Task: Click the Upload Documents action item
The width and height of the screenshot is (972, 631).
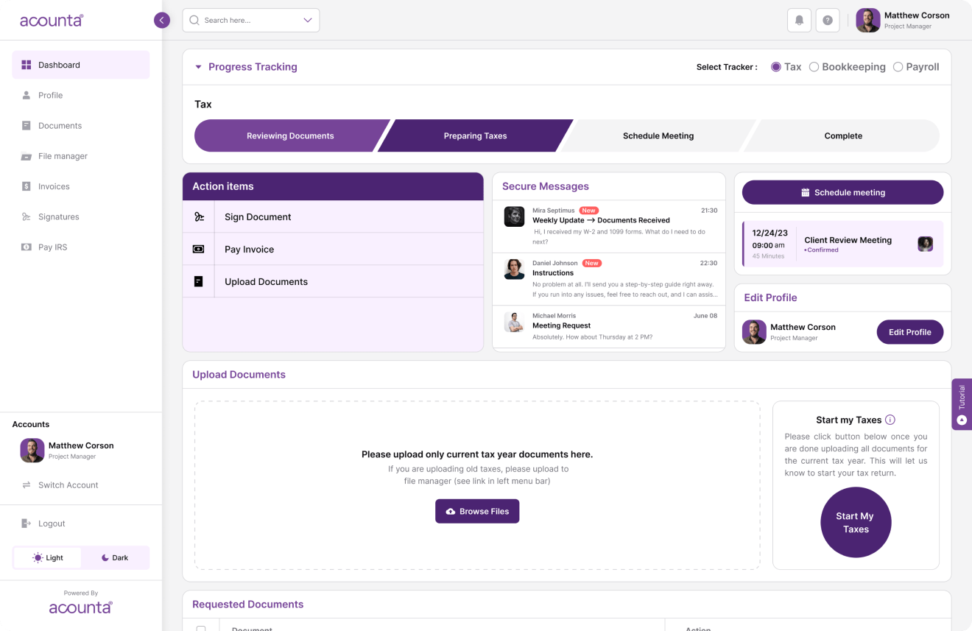Action: 333,281
